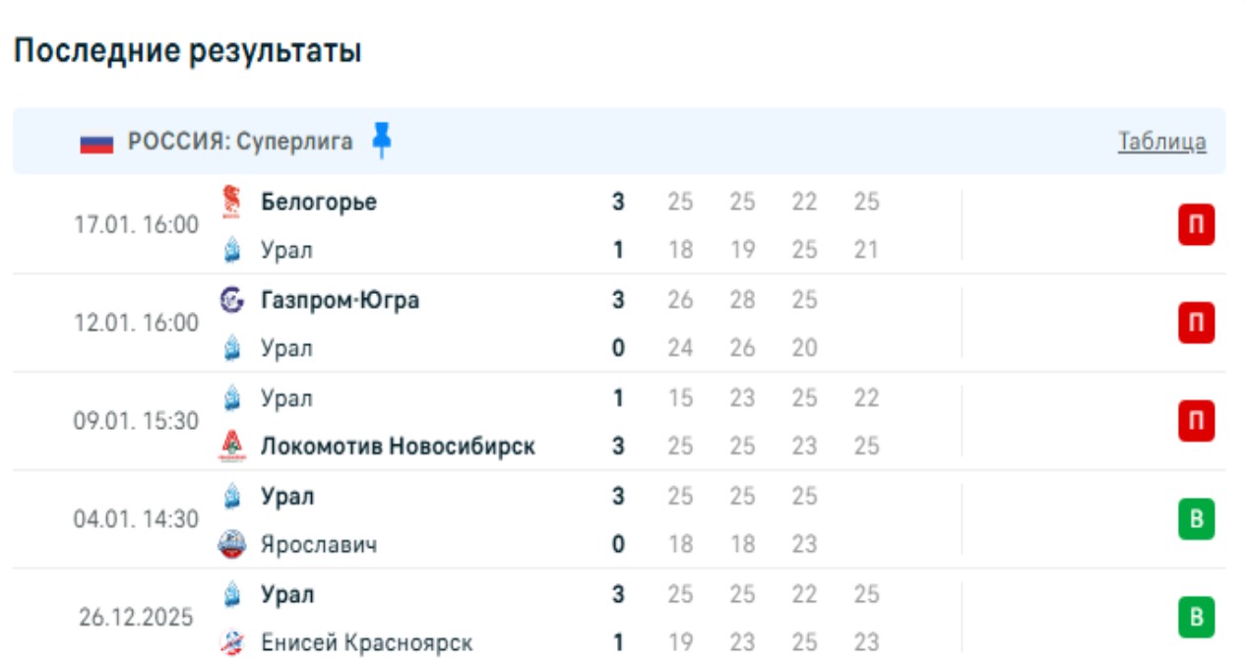The height and width of the screenshot is (659, 1246).
Task: Click the green win badge for Енисей match
Action: (1196, 618)
